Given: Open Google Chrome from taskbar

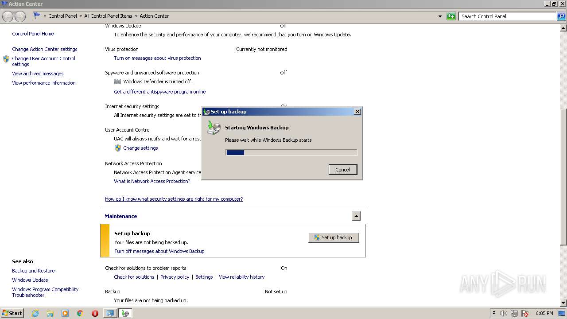Looking at the screenshot, I should click(80, 313).
